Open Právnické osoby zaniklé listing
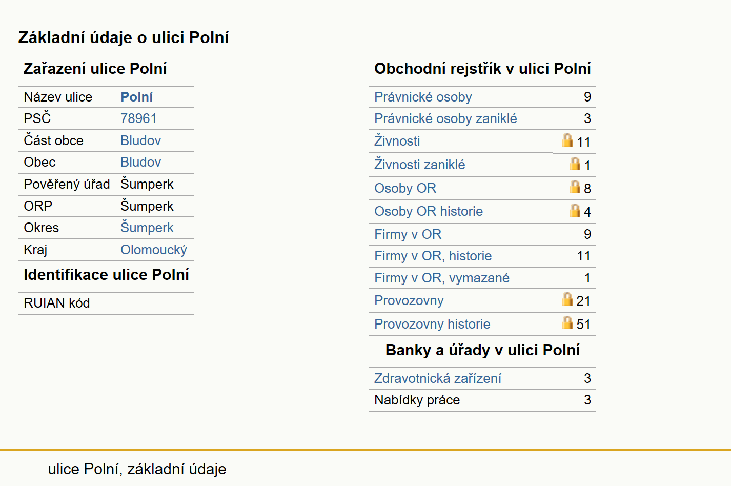This screenshot has width=731, height=486. pos(445,118)
